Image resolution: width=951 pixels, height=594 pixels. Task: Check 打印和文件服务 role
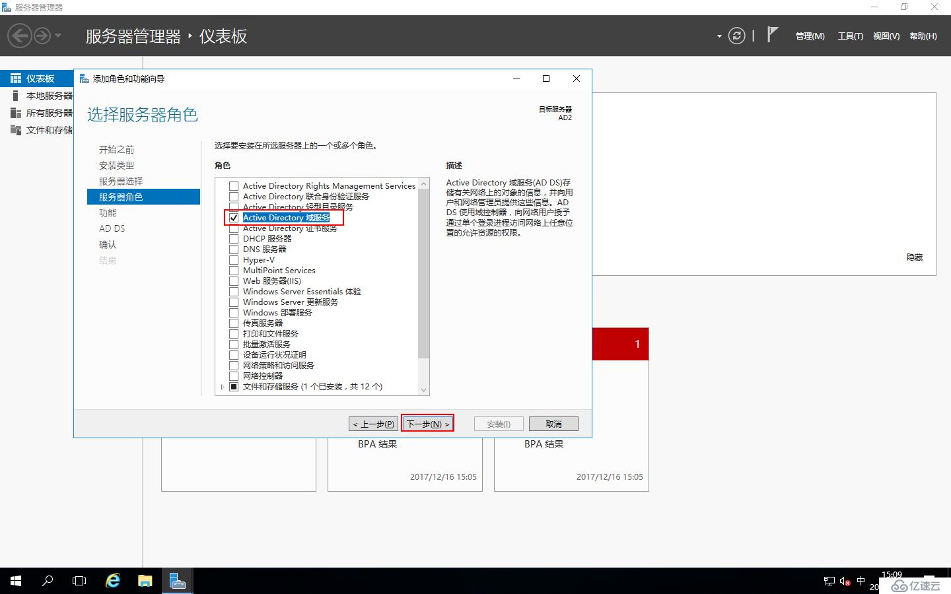click(234, 334)
